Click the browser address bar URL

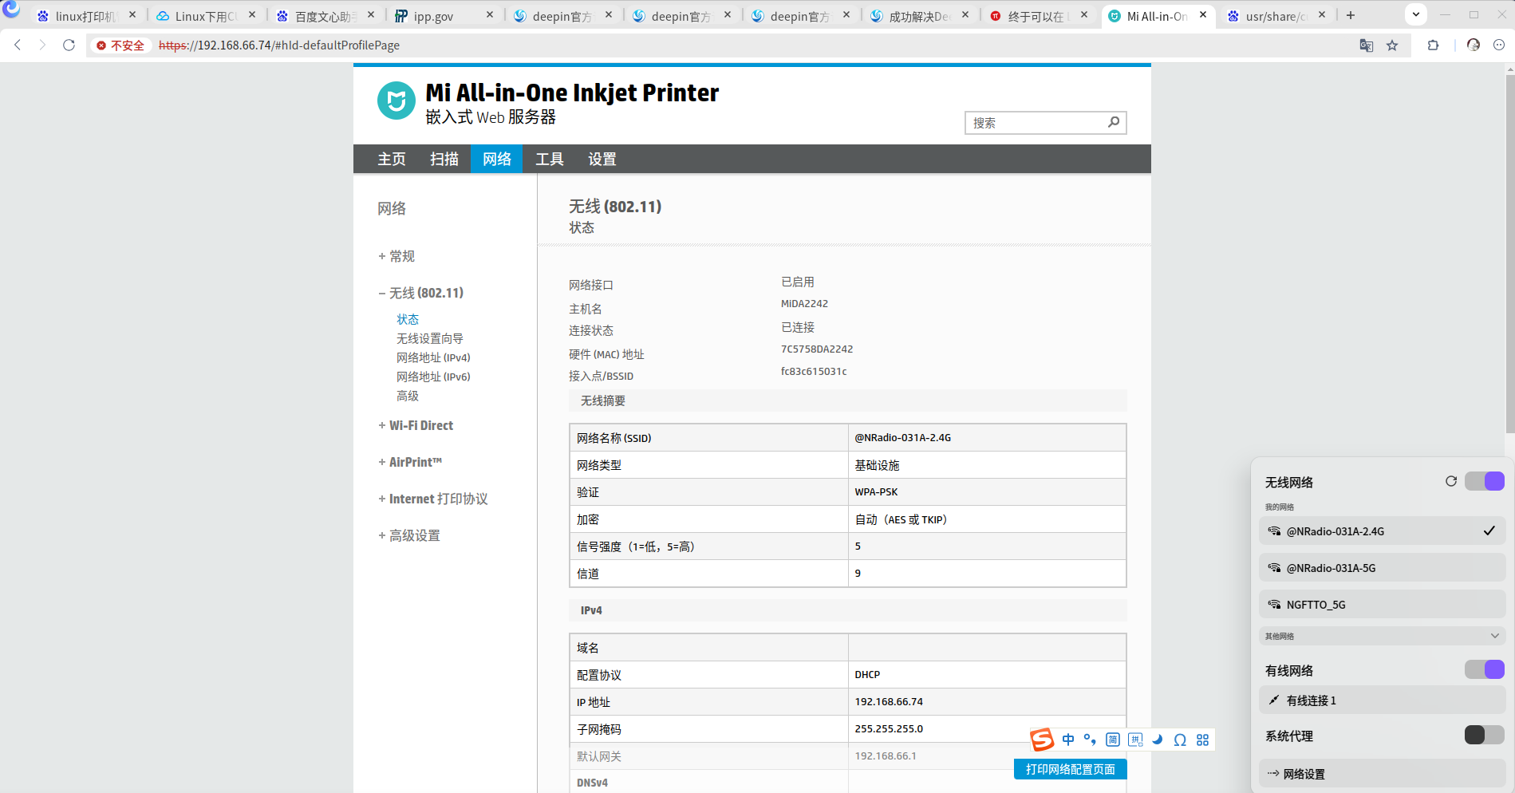[x=279, y=45]
